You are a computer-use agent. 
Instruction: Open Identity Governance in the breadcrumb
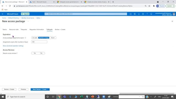(28, 18)
